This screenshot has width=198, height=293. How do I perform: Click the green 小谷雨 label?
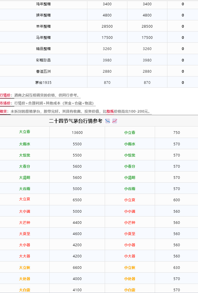tap(130, 189)
